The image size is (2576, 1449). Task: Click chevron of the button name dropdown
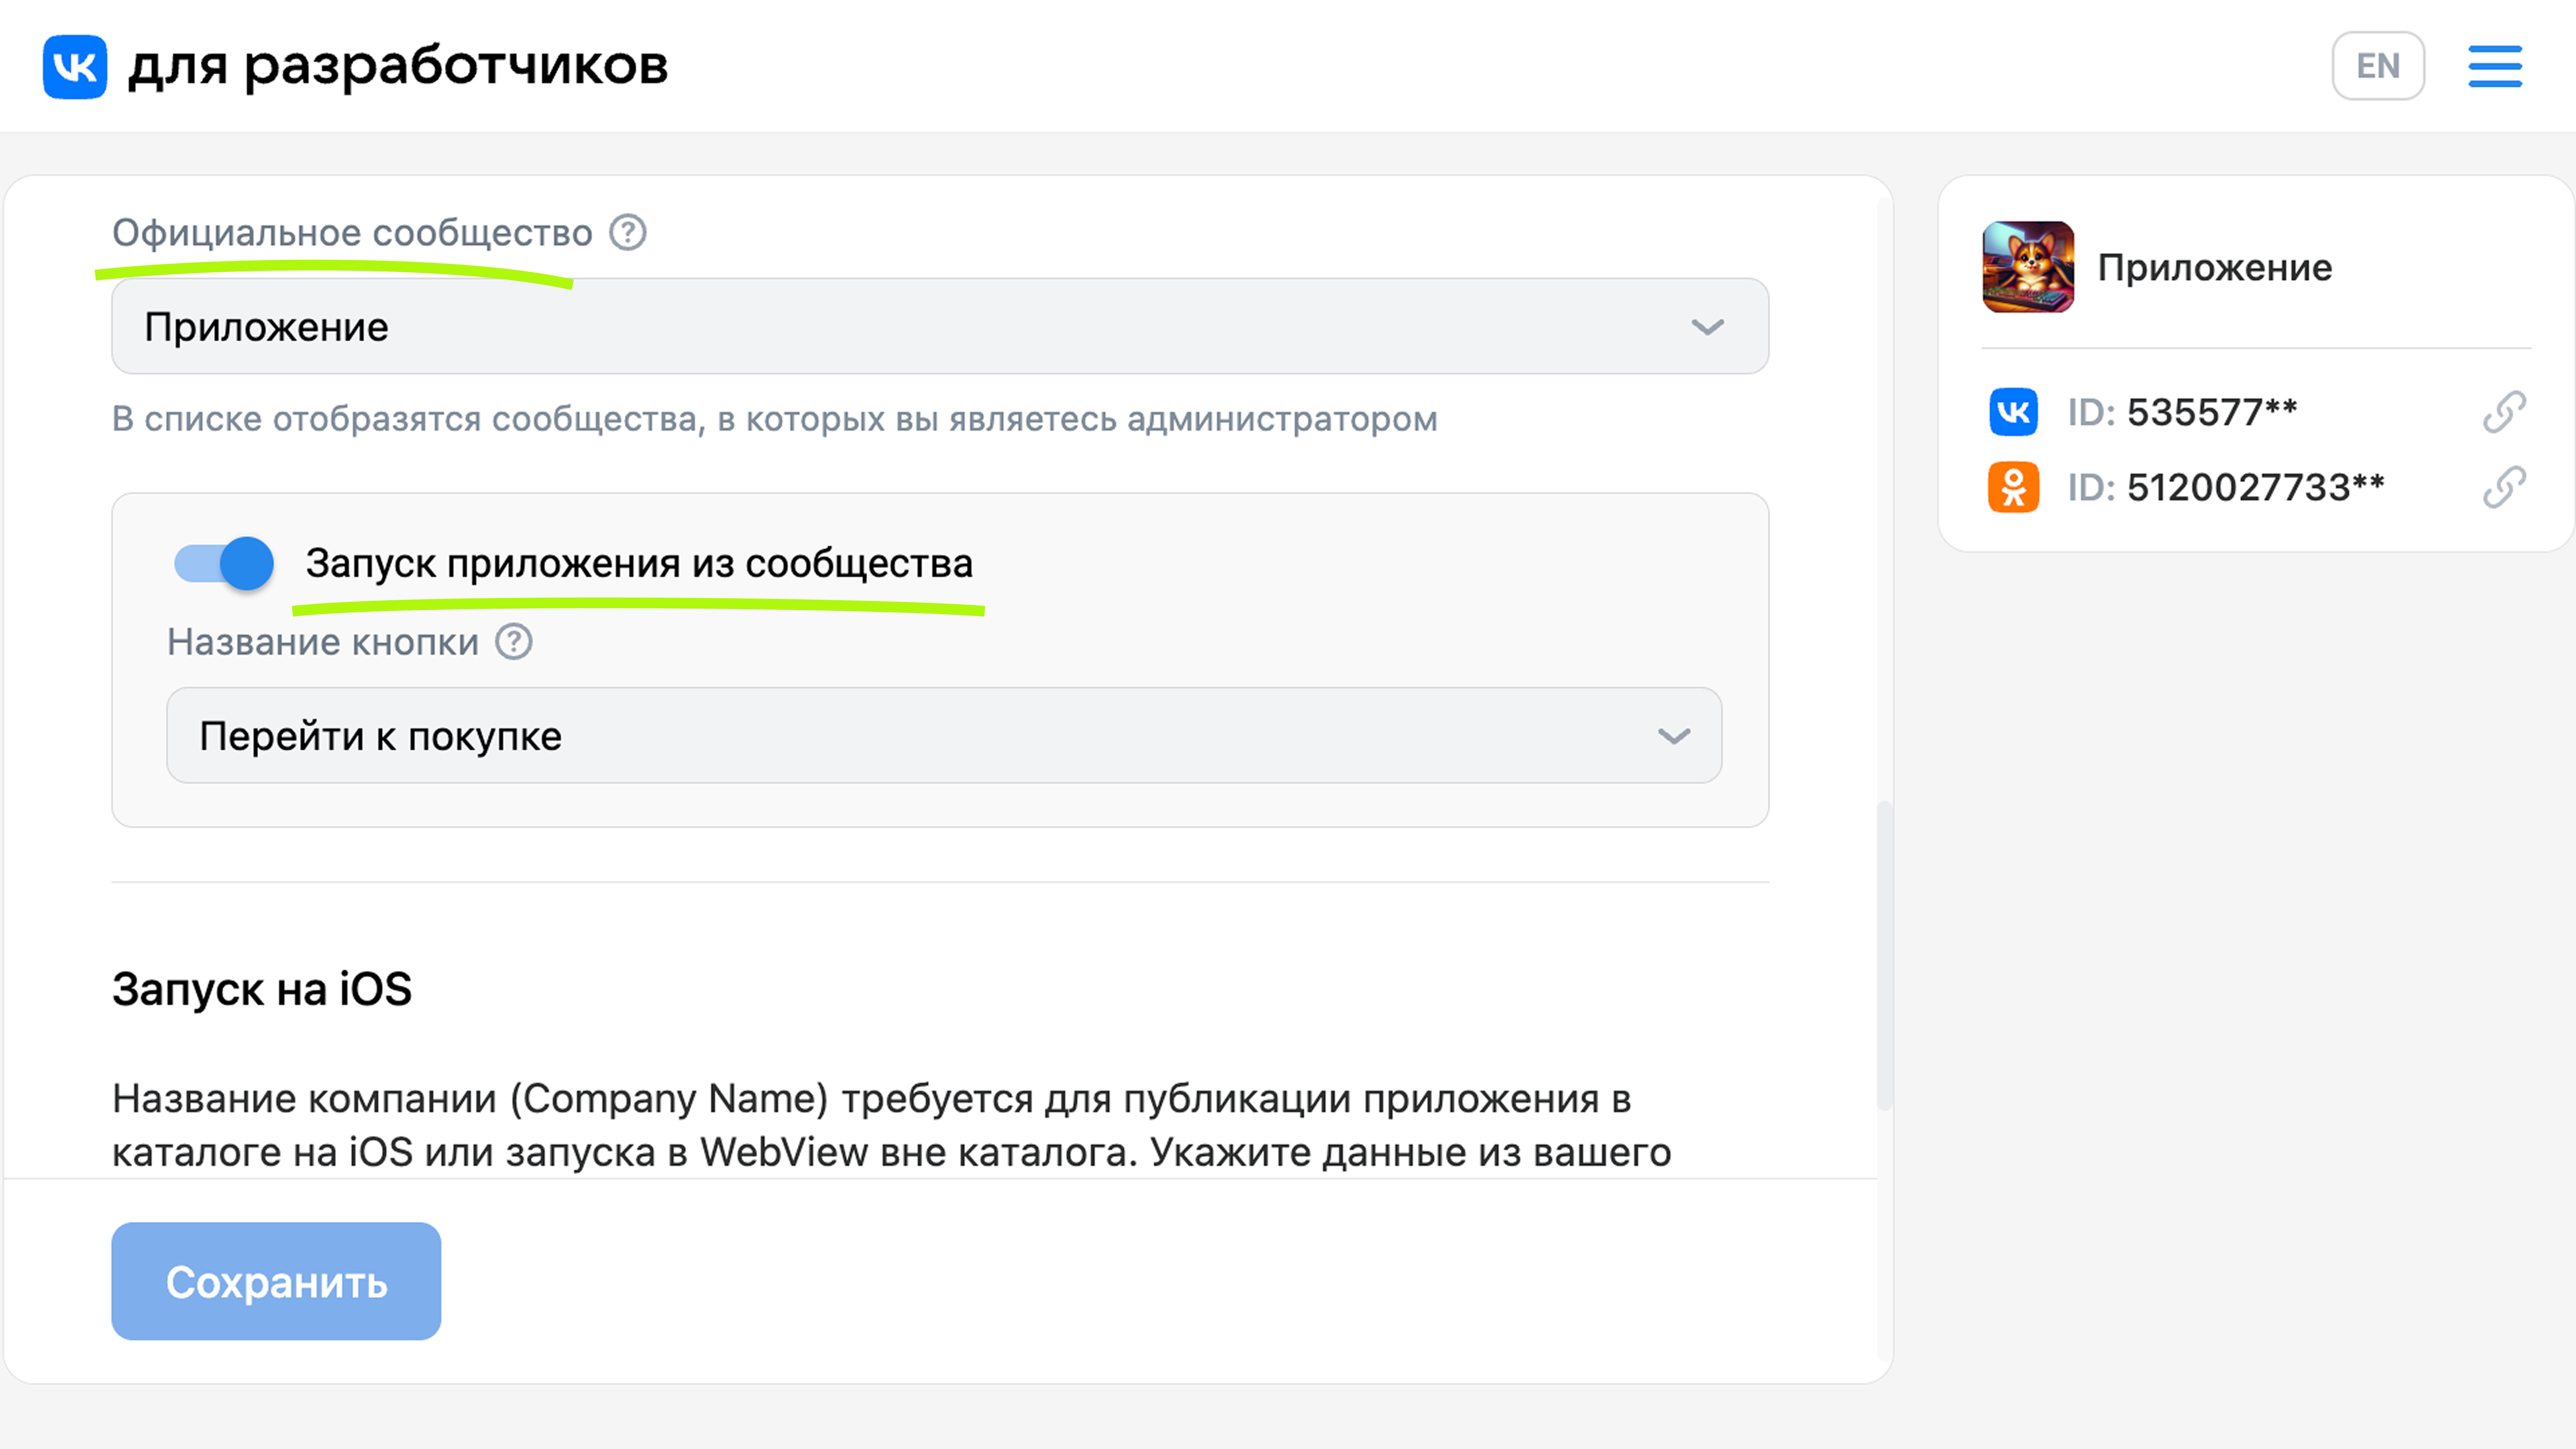(x=1674, y=736)
